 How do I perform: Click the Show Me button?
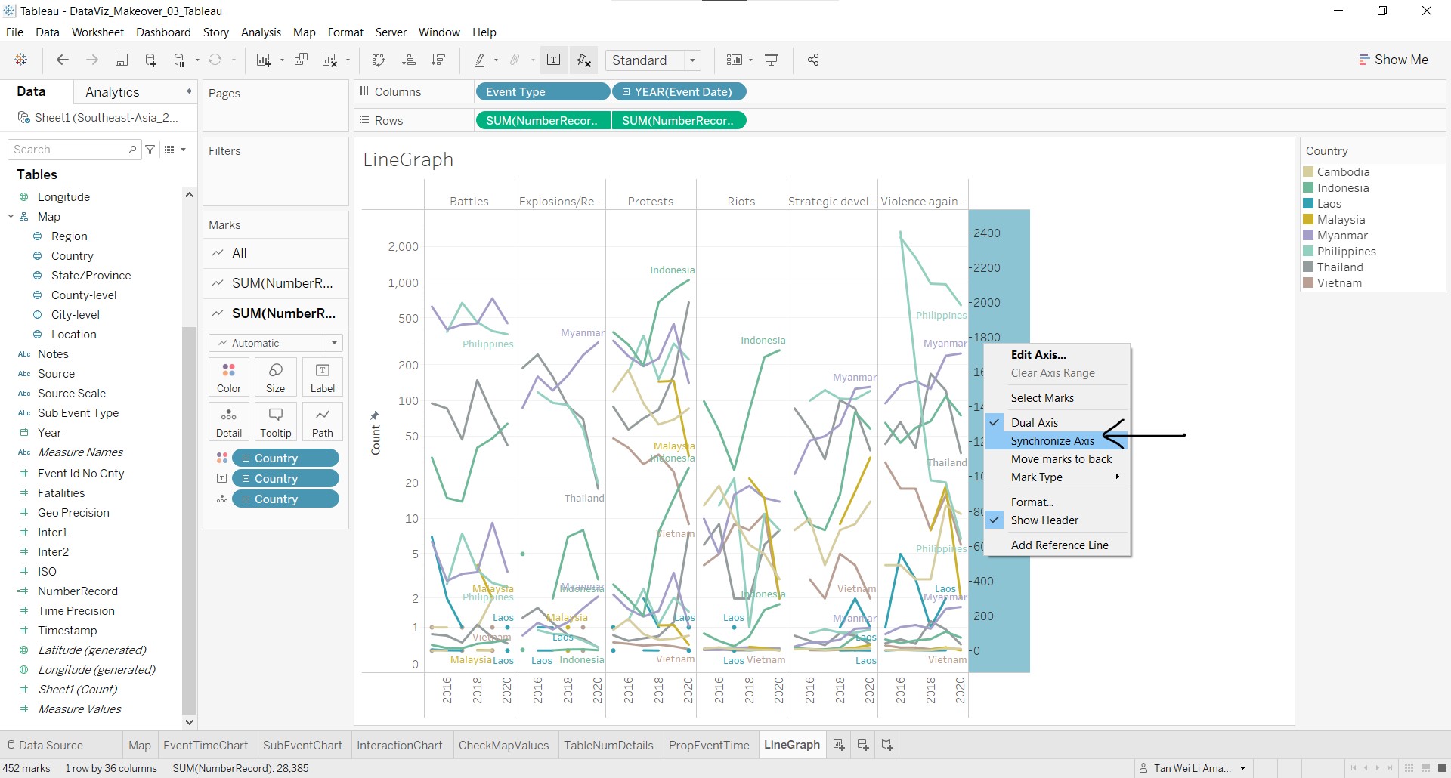(1393, 60)
